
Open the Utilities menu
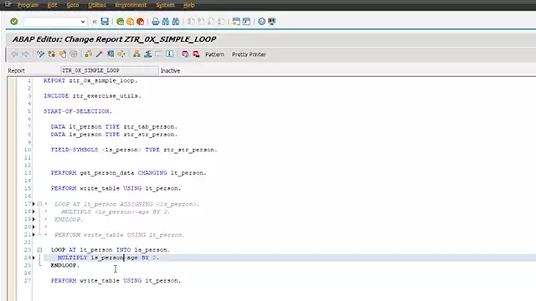click(97, 5)
